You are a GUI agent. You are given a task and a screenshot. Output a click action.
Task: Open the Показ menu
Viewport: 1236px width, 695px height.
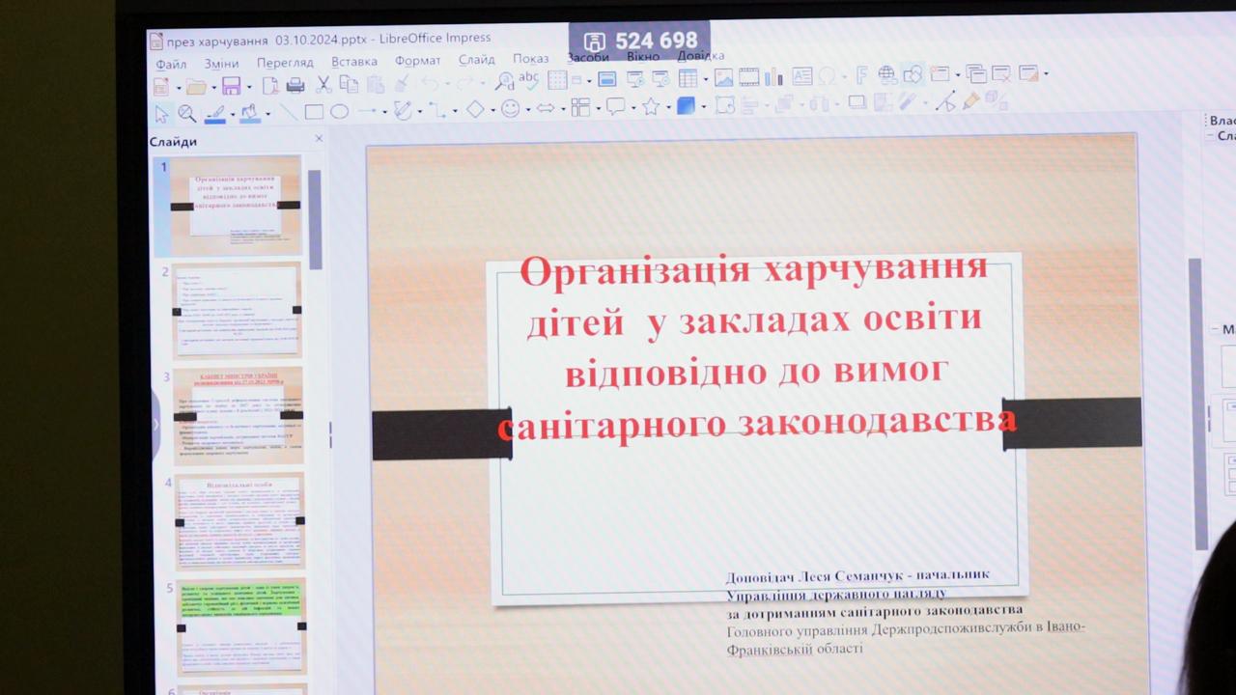pos(530,58)
